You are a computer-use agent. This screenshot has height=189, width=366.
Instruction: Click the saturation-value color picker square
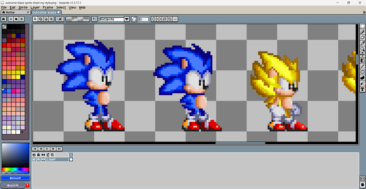click(15, 155)
